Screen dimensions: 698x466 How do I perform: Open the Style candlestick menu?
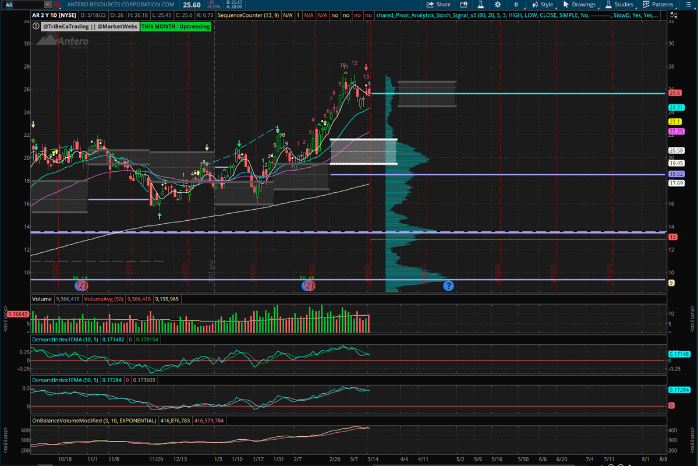point(542,5)
